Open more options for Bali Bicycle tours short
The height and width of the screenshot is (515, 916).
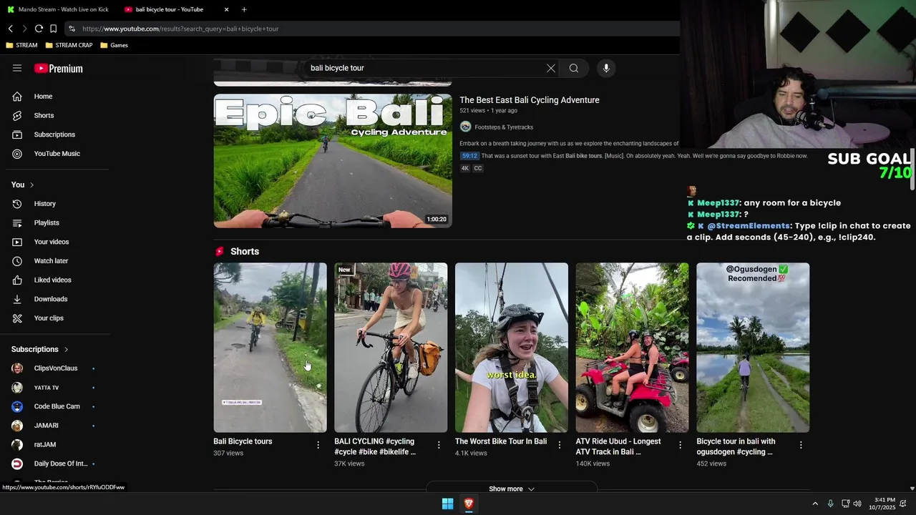pos(318,445)
